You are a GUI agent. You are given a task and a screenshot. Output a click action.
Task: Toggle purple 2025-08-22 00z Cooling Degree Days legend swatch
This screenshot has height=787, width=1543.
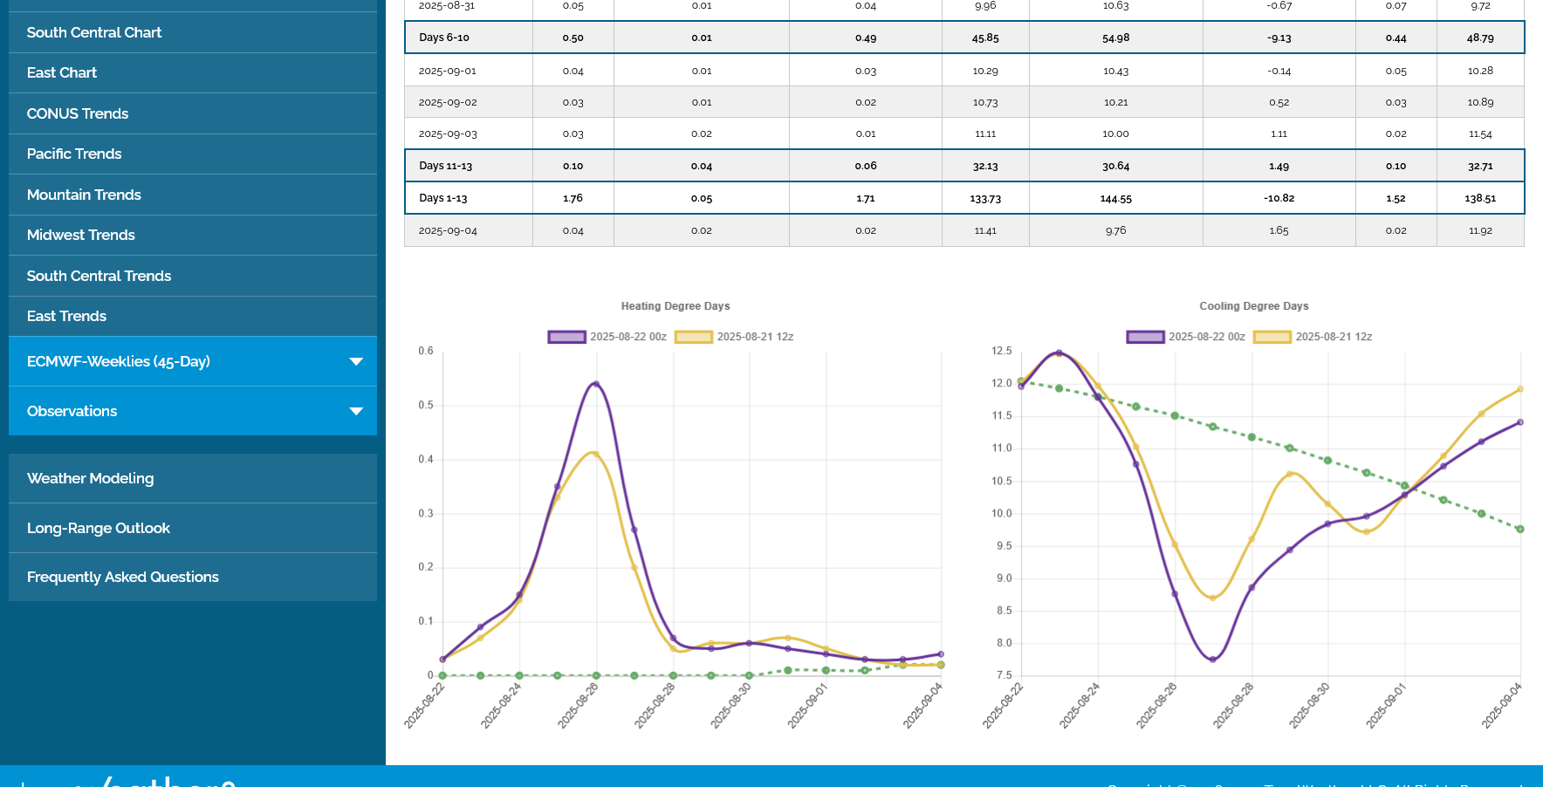click(x=1145, y=337)
